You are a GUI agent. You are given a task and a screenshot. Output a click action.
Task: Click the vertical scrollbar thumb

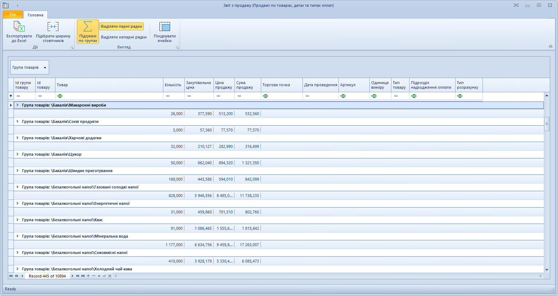[x=547, y=124]
